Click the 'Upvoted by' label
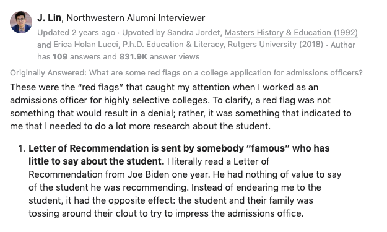Screen dimensions: 387x232 tap(144, 33)
